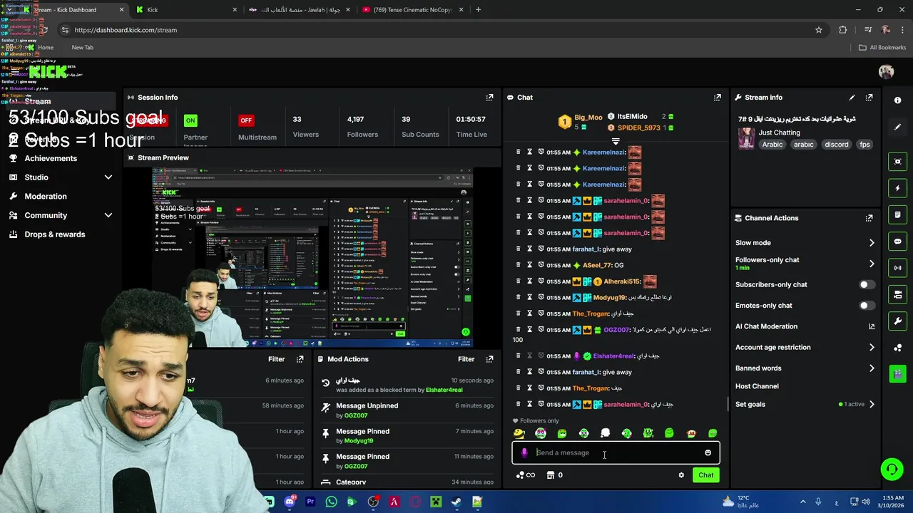Open AI Chat Moderation link
This screenshot has width=913, height=513.
(805, 326)
